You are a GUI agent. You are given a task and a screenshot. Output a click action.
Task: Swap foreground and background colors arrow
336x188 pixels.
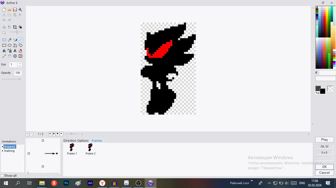click(317, 93)
